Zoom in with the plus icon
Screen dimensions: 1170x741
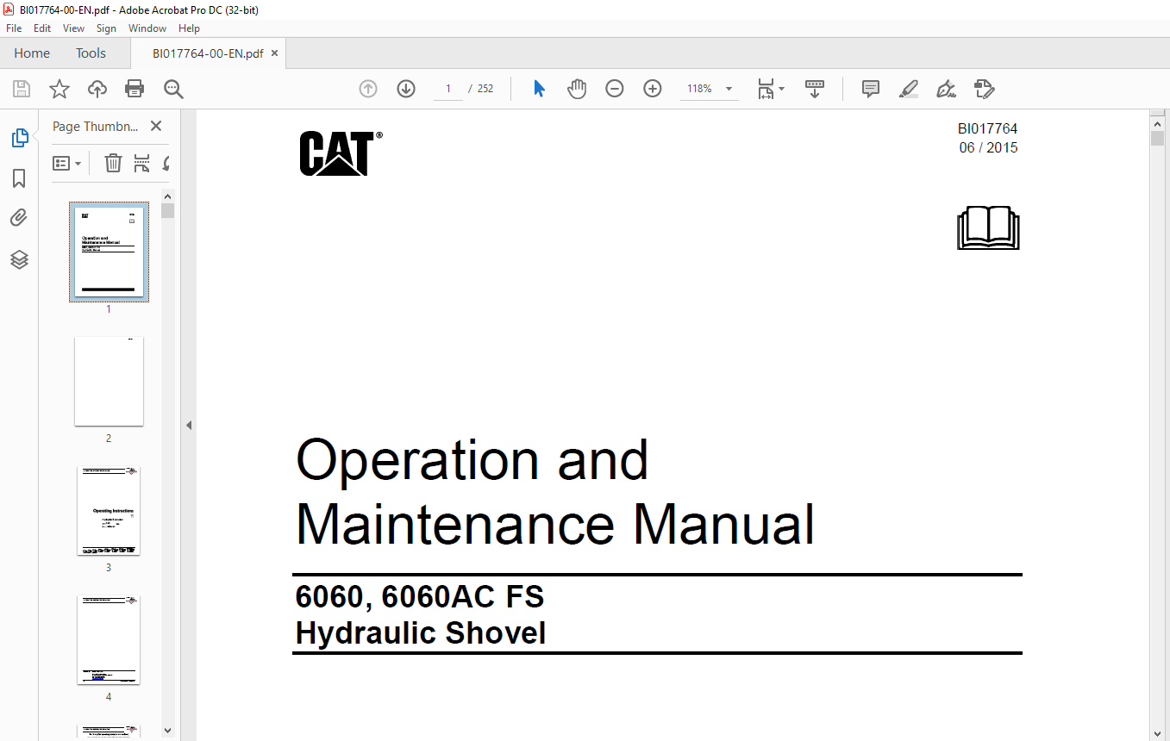click(x=653, y=89)
